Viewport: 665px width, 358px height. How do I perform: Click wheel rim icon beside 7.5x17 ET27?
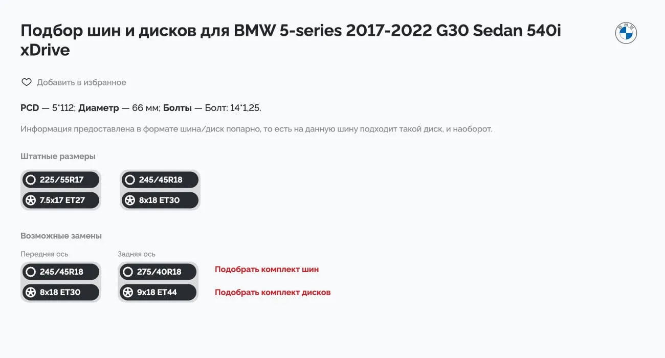[x=31, y=200]
